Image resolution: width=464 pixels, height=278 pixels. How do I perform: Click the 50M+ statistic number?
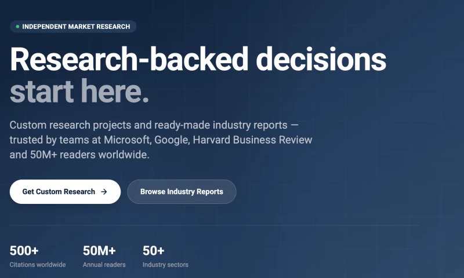coord(99,251)
